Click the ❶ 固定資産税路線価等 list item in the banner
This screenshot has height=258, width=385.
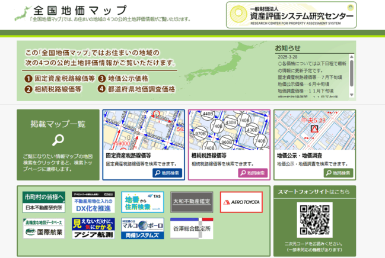tap(60, 78)
